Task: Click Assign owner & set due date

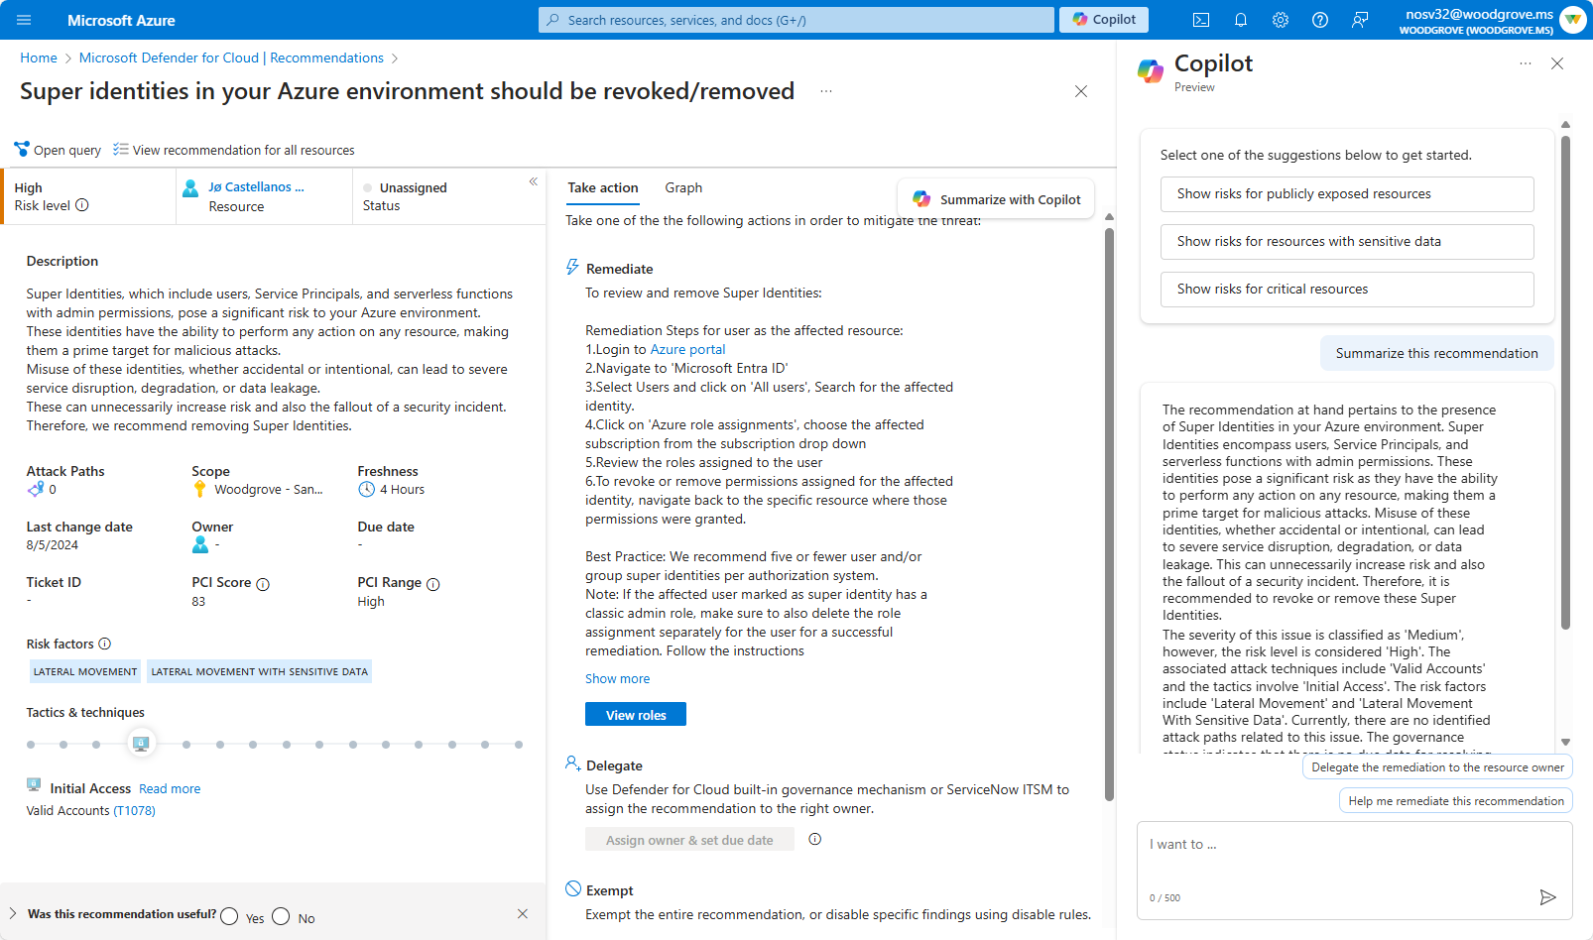Action: coord(689,840)
